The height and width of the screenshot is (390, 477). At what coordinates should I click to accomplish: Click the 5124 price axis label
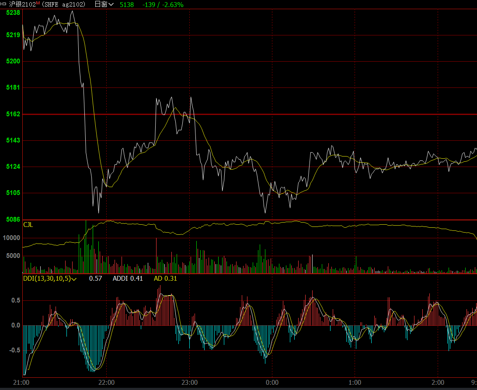click(x=13, y=167)
